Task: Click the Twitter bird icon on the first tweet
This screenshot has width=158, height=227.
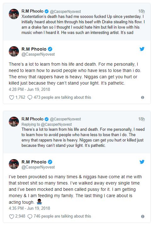Action: [142, 49]
